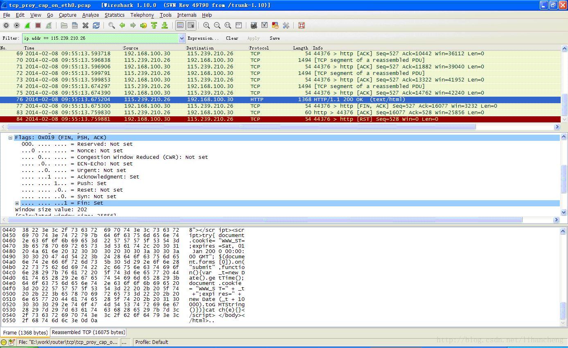Open the Telephony menu

tap(142, 15)
